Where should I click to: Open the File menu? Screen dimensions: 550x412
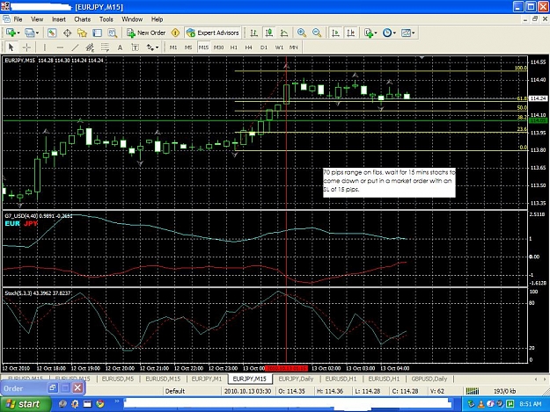(x=18, y=19)
